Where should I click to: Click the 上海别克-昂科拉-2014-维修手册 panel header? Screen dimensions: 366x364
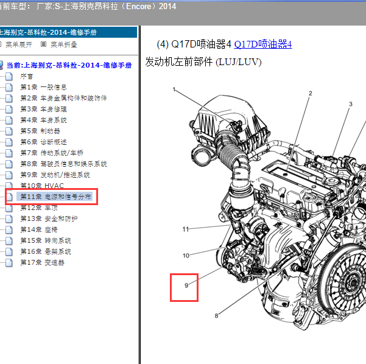pos(68,32)
